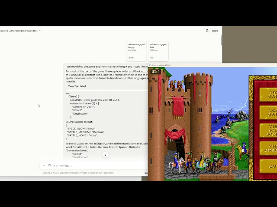Click the Claude chat vertical scrollbar
This screenshot has height=207, width=277.
[222, 41]
